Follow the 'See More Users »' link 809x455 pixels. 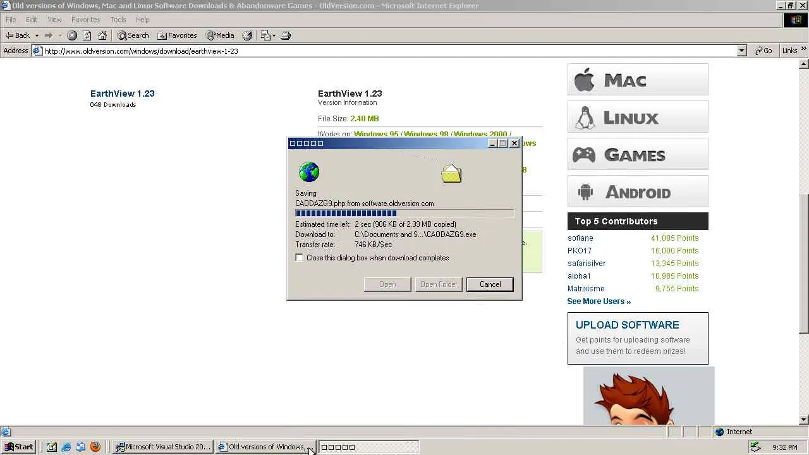pyautogui.click(x=599, y=301)
